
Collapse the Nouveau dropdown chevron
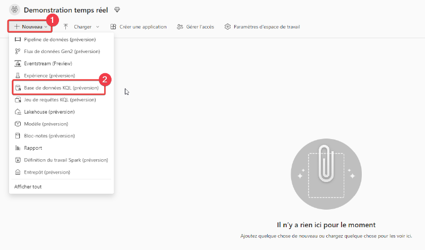[x=46, y=27]
